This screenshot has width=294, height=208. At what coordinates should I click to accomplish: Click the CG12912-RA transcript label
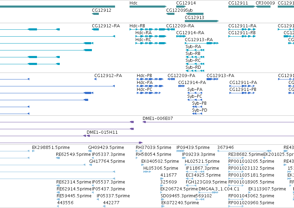106,26
